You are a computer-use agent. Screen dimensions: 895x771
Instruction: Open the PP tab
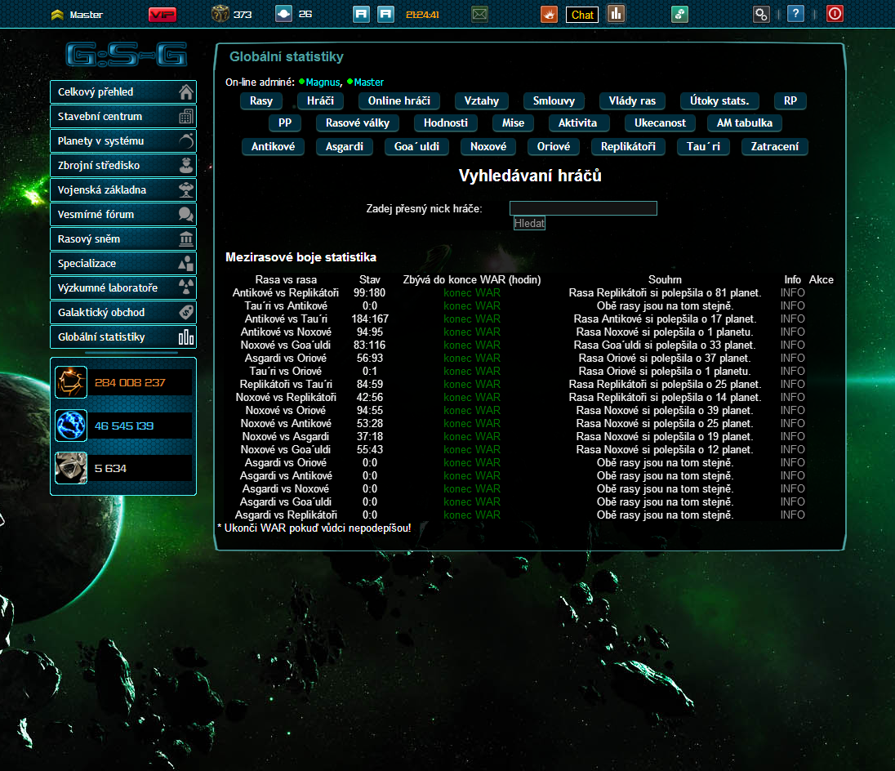(285, 123)
